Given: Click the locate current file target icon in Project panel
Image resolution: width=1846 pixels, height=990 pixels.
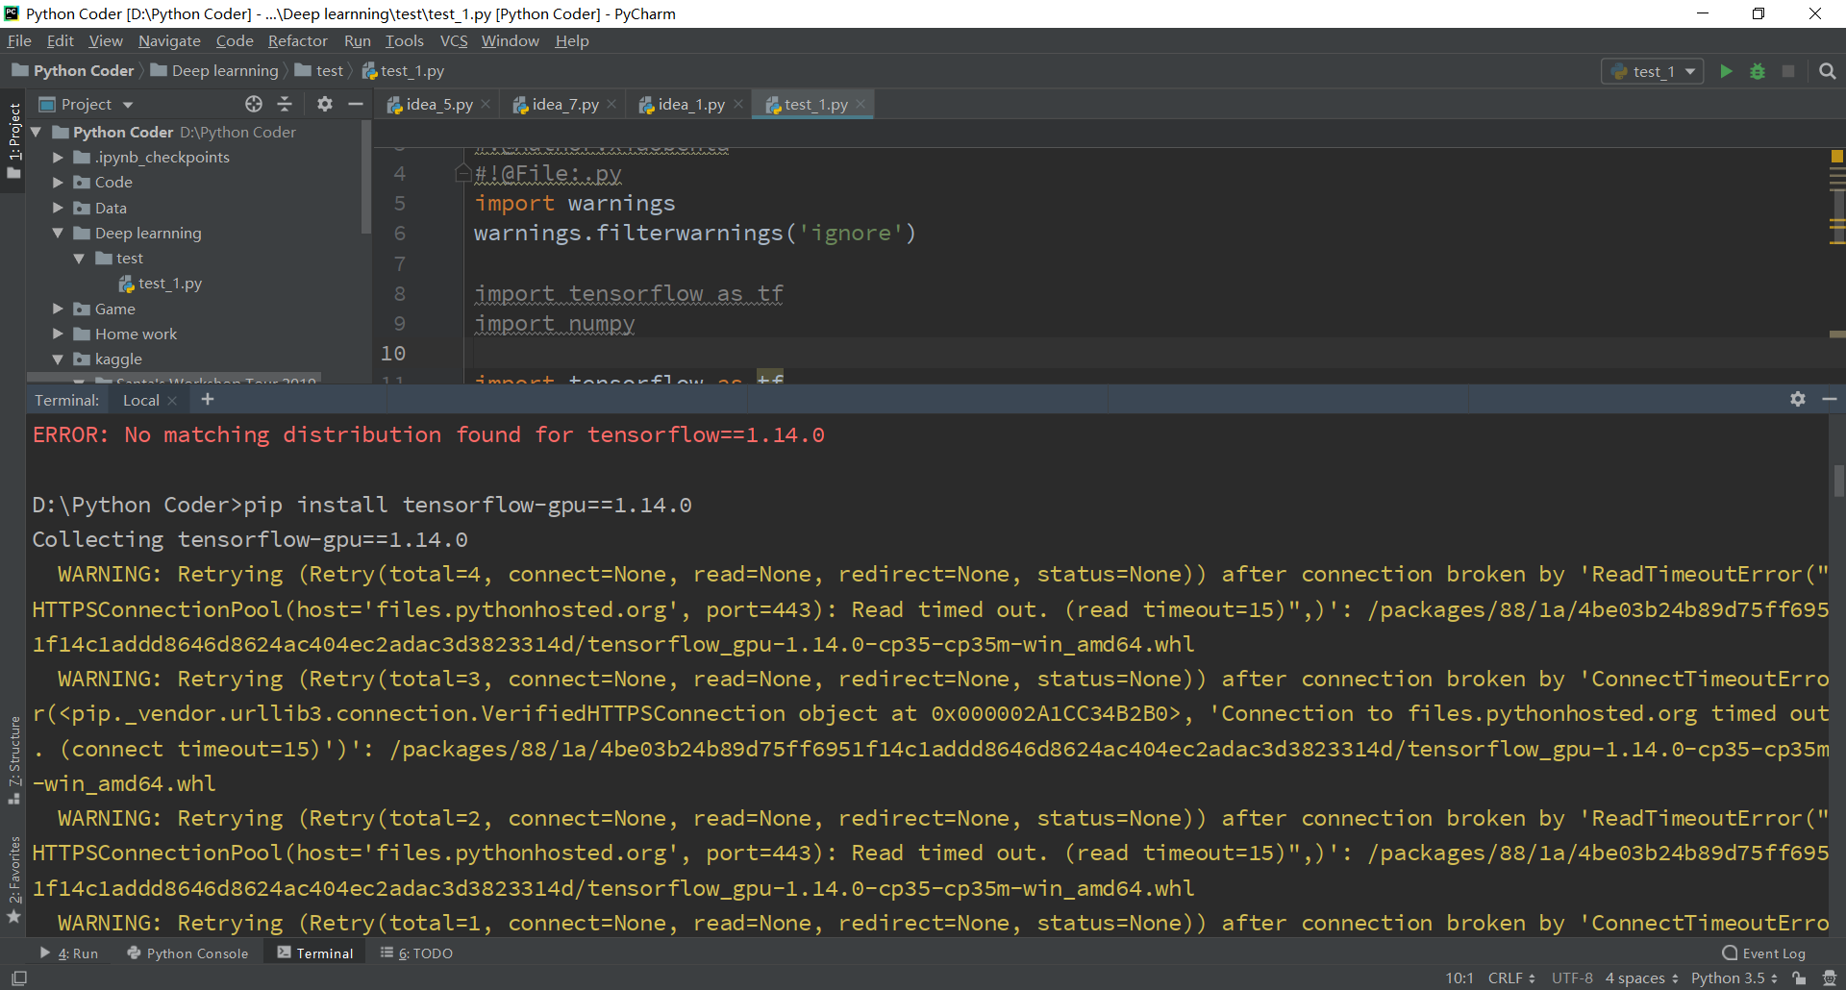Looking at the screenshot, I should pyautogui.click(x=254, y=104).
